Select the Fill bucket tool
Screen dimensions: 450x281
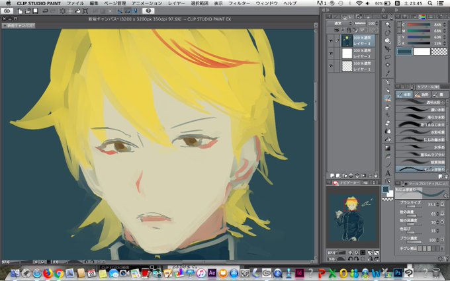point(388,139)
